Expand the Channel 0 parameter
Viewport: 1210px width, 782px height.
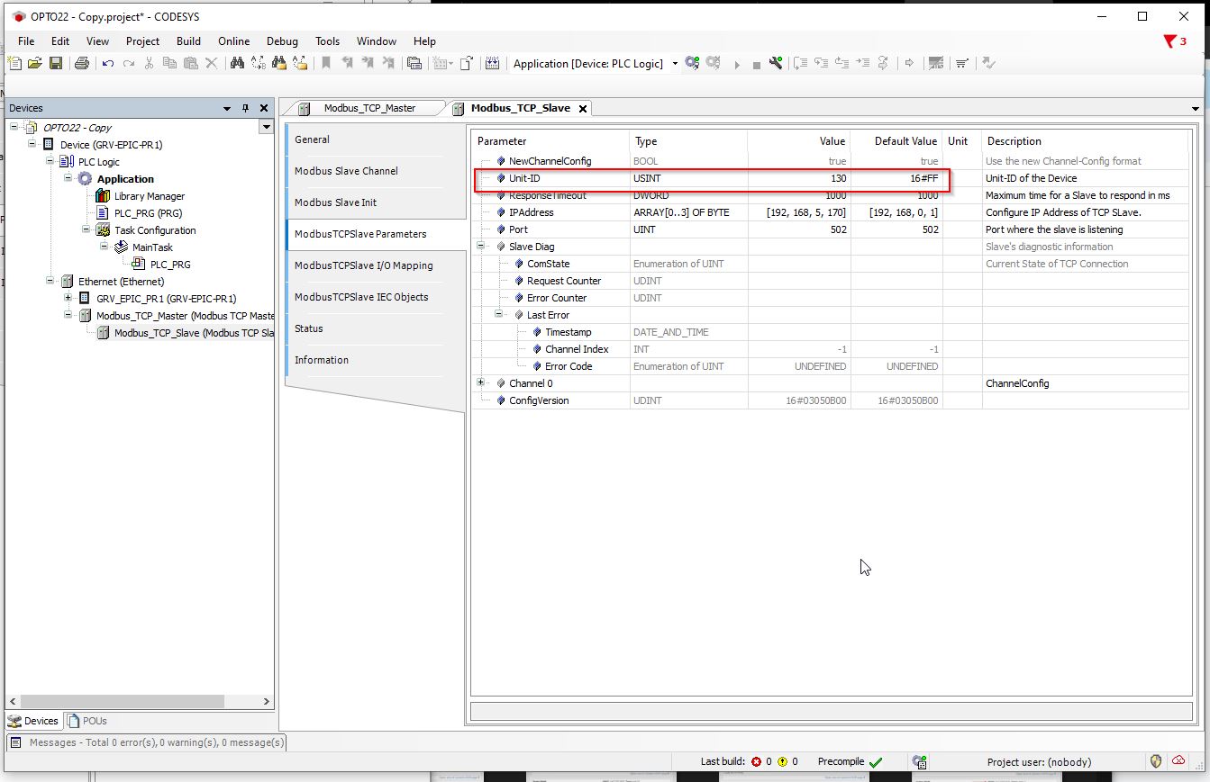click(481, 382)
